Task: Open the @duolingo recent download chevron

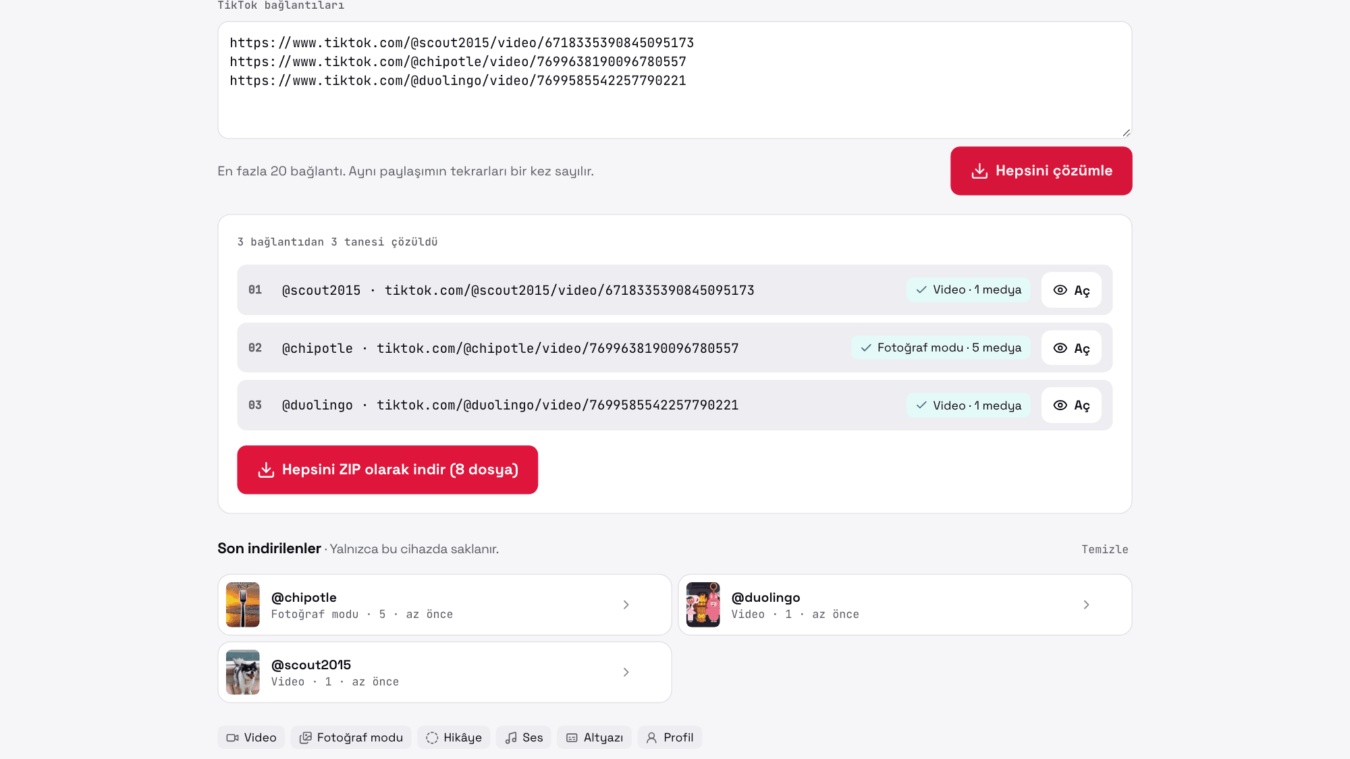Action: (1086, 605)
